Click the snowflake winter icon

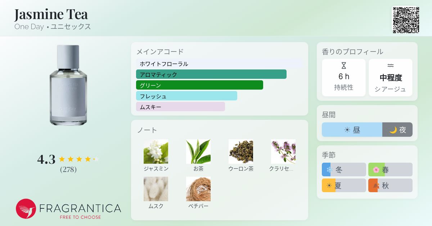(x=329, y=169)
